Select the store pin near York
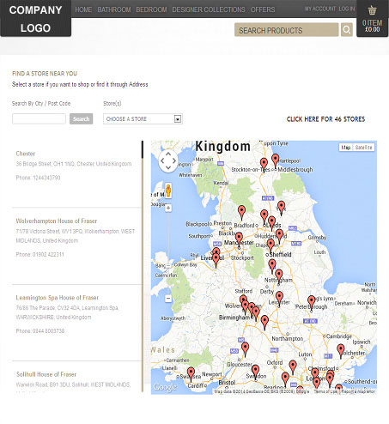 pyautogui.click(x=282, y=208)
